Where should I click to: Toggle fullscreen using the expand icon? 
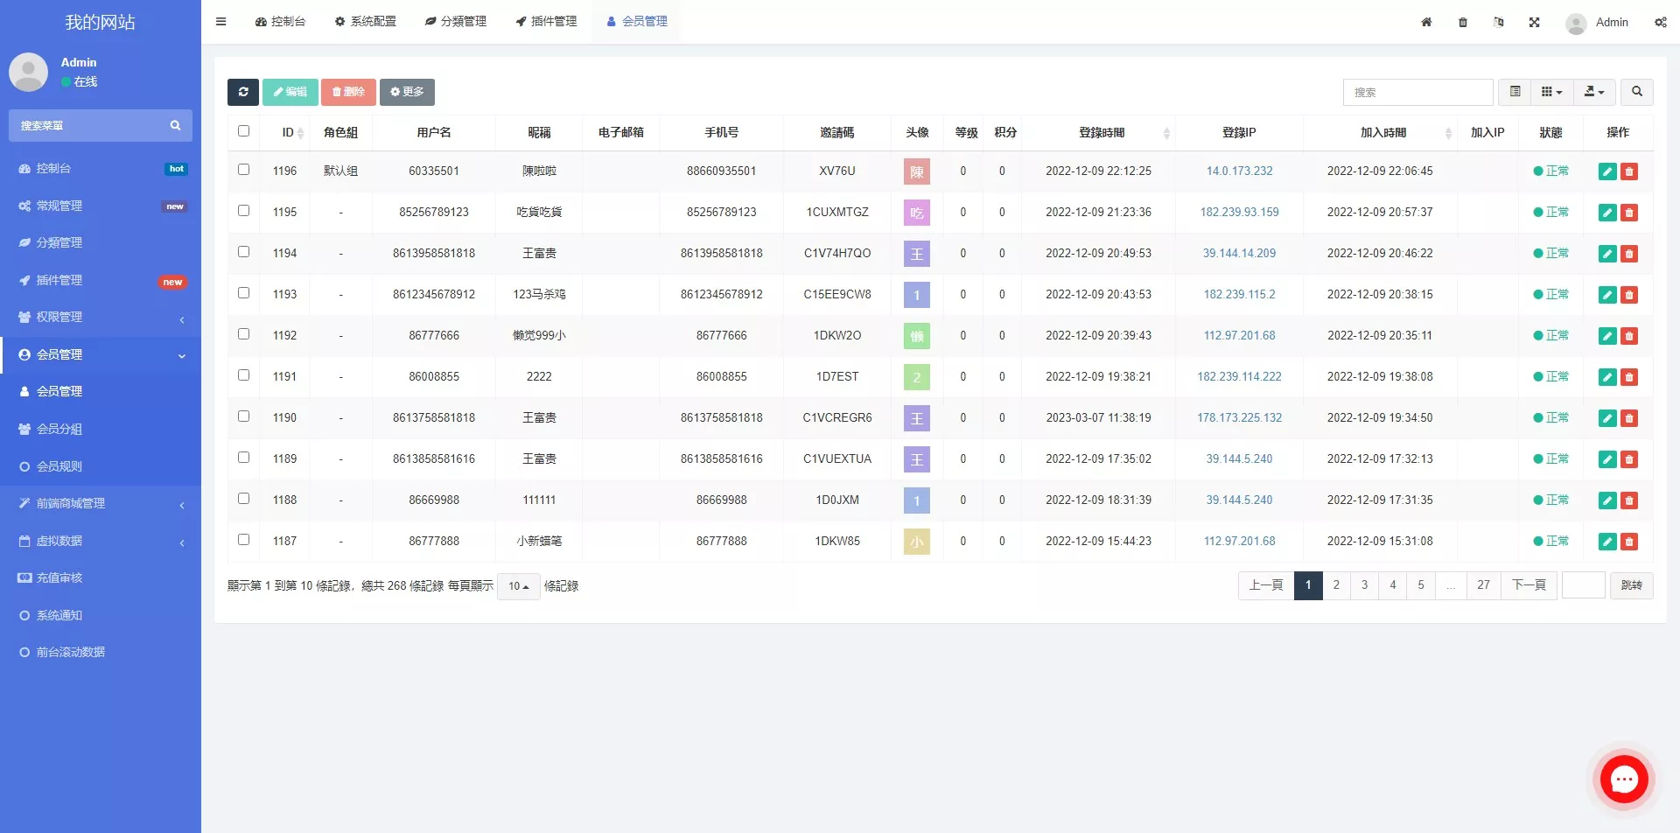coord(1534,22)
